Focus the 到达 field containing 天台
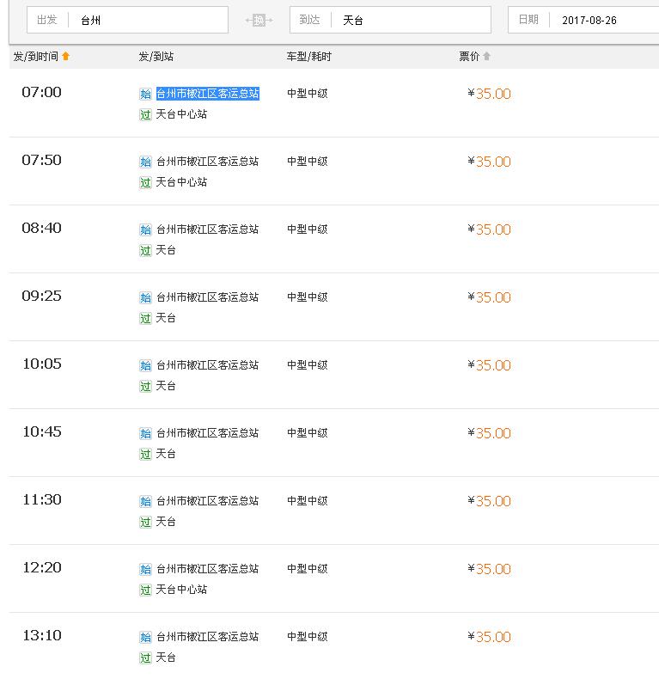The image size is (659, 679). coord(390,20)
